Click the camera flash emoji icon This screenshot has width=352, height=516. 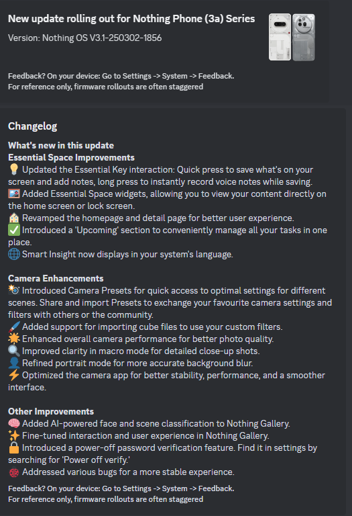pyautogui.click(x=14, y=290)
